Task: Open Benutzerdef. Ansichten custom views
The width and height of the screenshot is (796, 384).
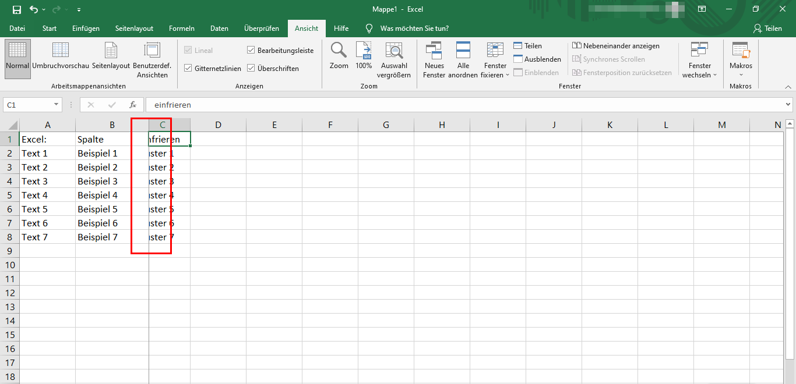Action: (152, 59)
